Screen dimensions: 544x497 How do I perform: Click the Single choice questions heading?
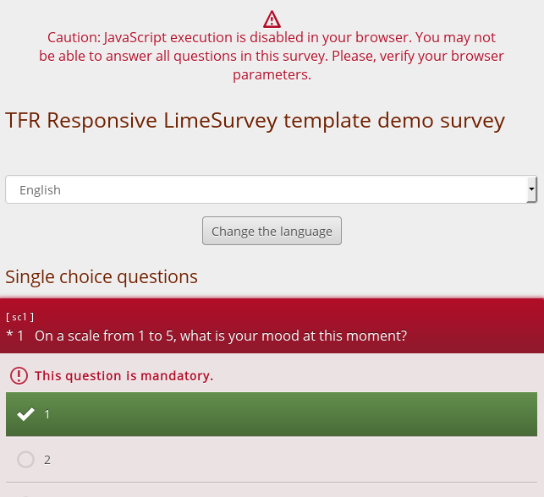pyautogui.click(x=102, y=276)
